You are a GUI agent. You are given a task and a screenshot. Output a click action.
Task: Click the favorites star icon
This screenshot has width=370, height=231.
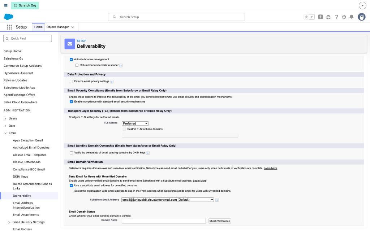pyautogui.click(x=306, y=17)
